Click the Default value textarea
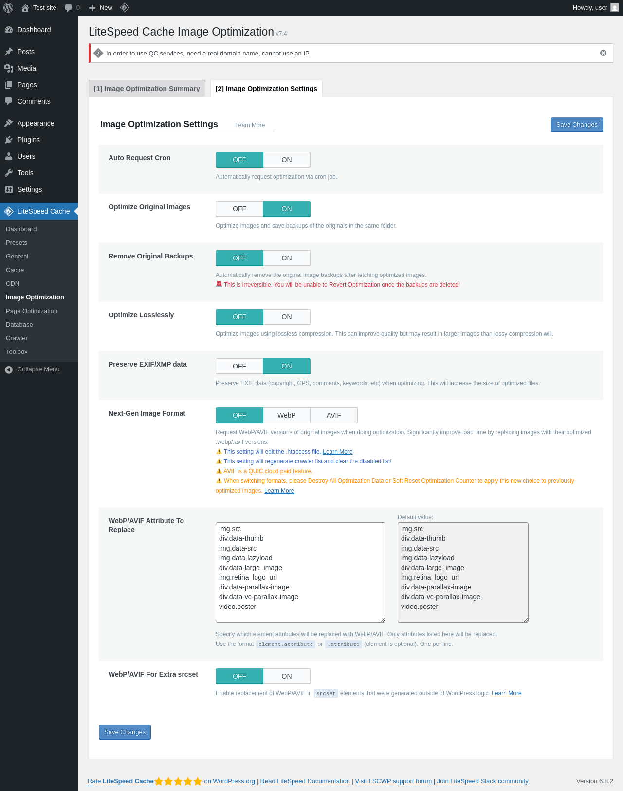Image resolution: width=623 pixels, height=791 pixels. 463,572
